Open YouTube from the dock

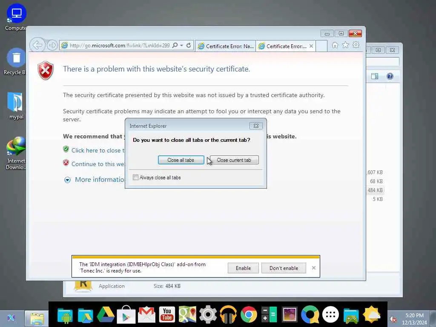coord(167,315)
